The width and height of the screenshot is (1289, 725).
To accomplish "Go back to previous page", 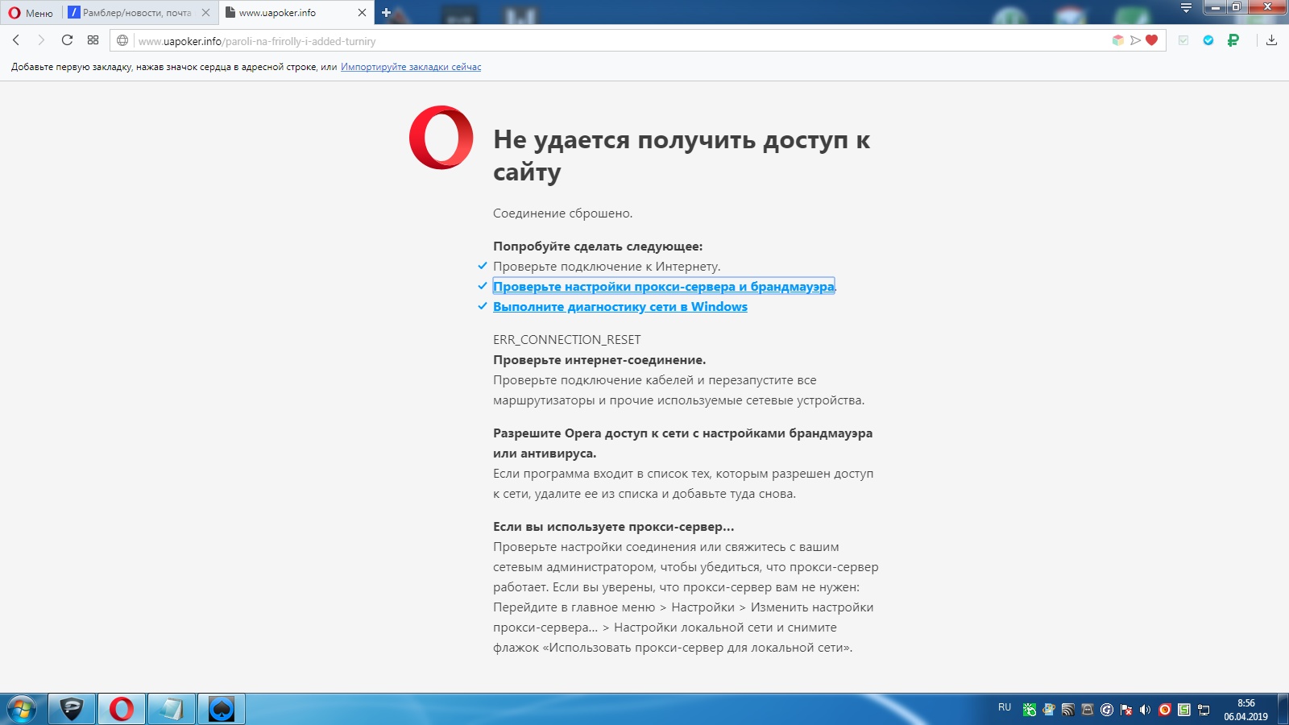I will click(16, 40).
